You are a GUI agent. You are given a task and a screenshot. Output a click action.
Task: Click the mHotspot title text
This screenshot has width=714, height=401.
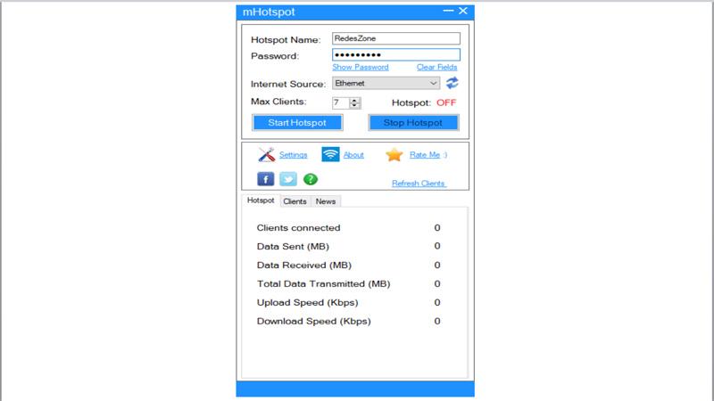[x=269, y=12]
